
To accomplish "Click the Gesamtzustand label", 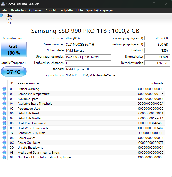I will pos(13,38).
